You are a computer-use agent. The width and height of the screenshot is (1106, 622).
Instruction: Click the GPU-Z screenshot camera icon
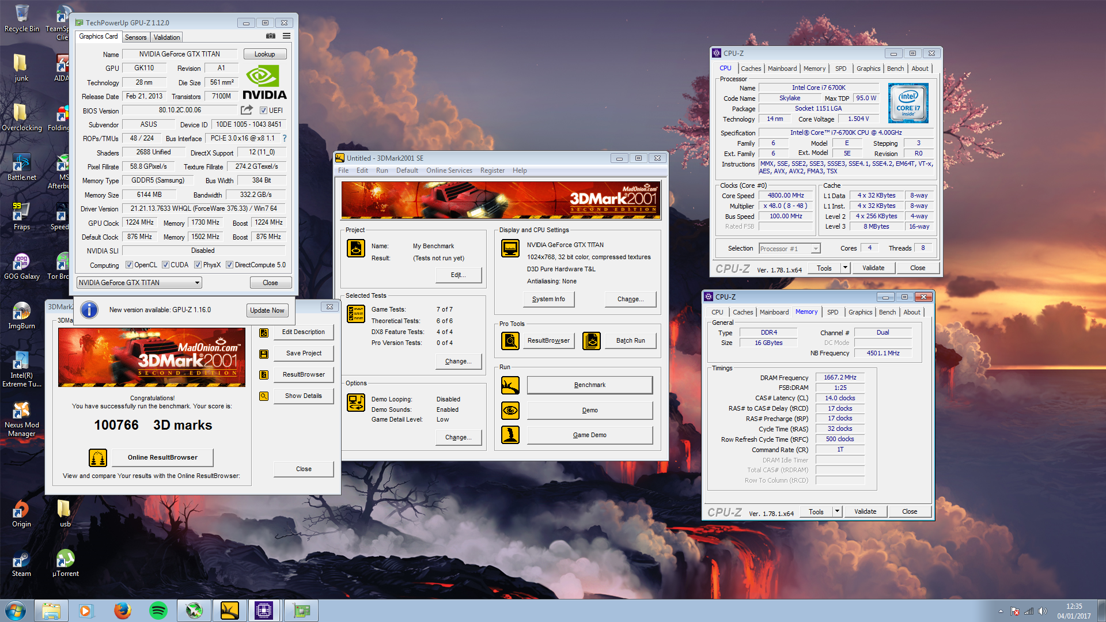coord(271,36)
